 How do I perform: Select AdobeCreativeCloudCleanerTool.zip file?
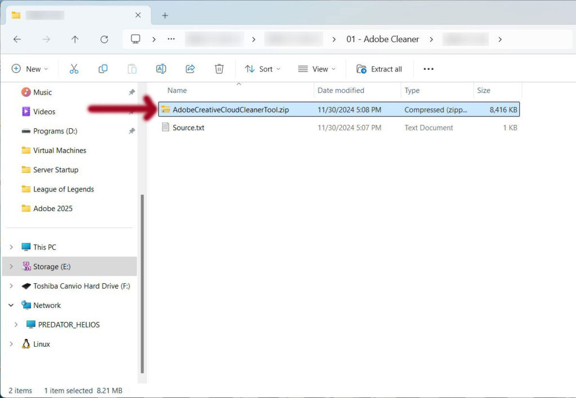(339, 110)
